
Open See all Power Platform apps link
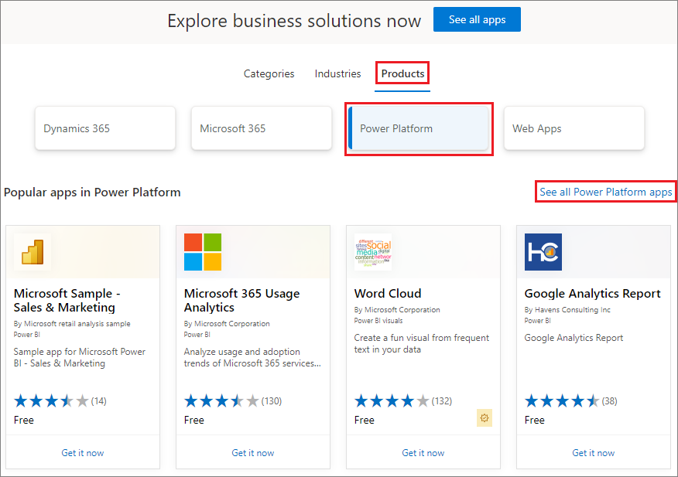pos(606,192)
